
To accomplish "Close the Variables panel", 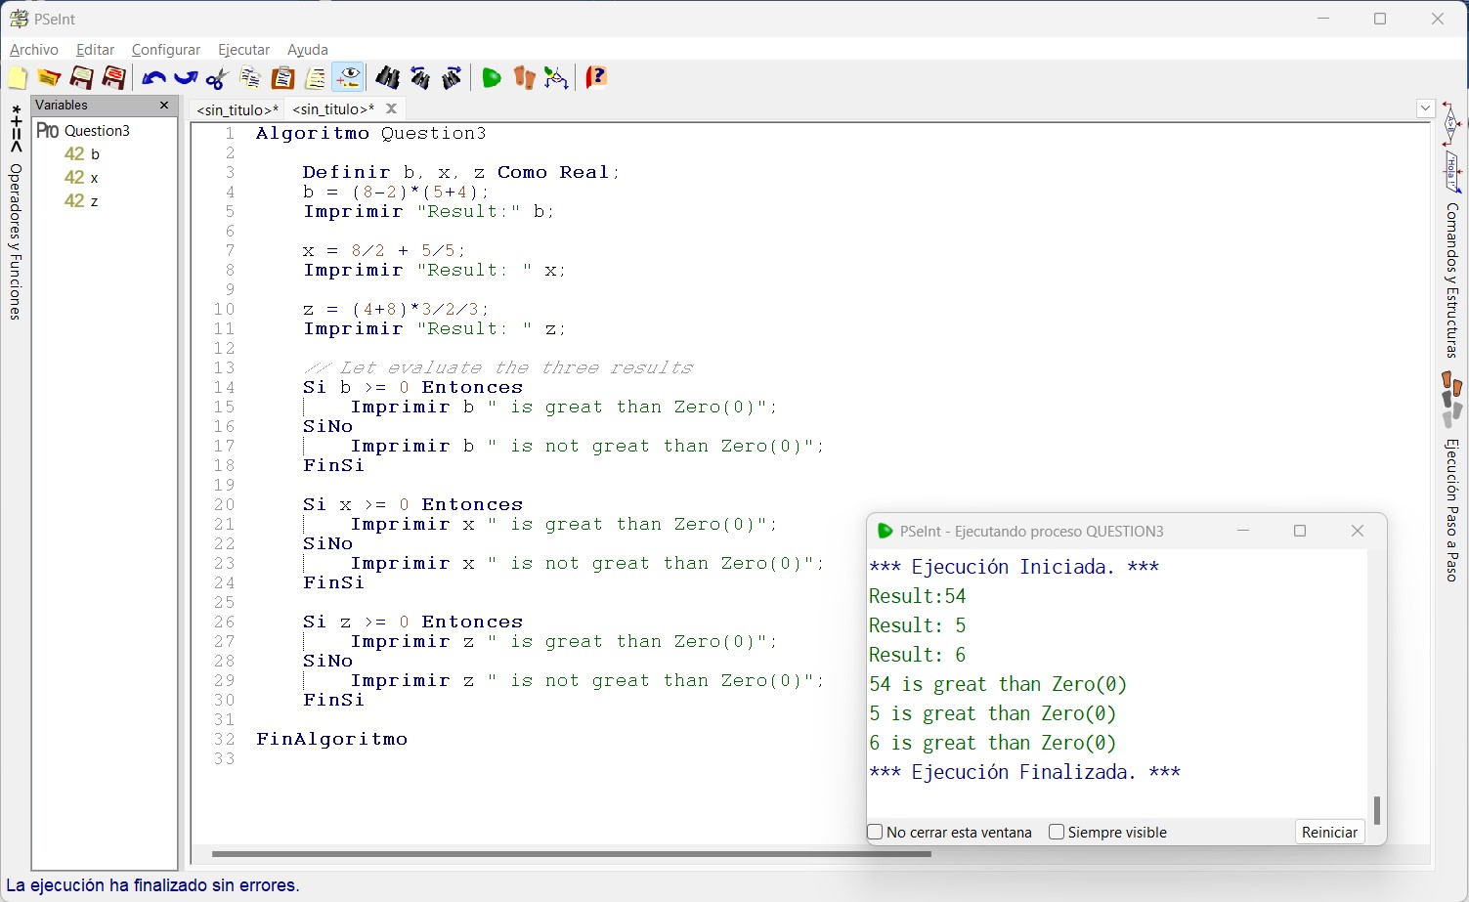I will [164, 106].
